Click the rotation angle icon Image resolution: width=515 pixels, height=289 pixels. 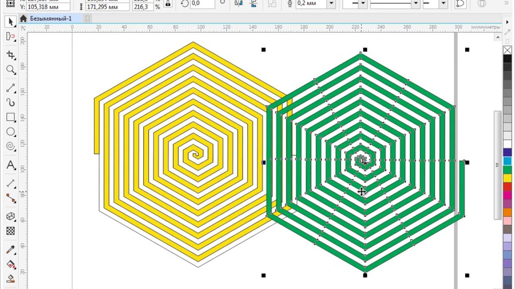coord(185,4)
